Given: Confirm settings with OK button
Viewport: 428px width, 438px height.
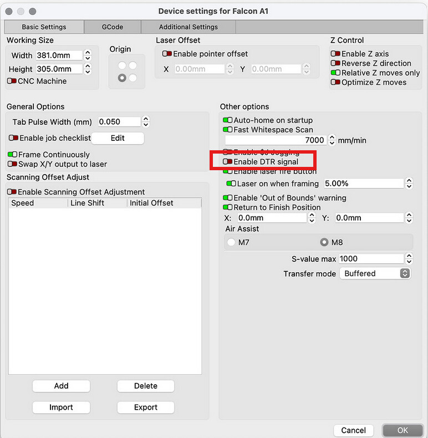Looking at the screenshot, I should point(402,430).
